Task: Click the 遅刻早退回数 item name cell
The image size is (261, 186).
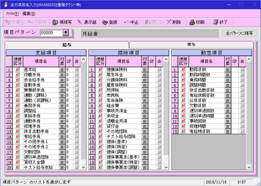Action: (206, 111)
